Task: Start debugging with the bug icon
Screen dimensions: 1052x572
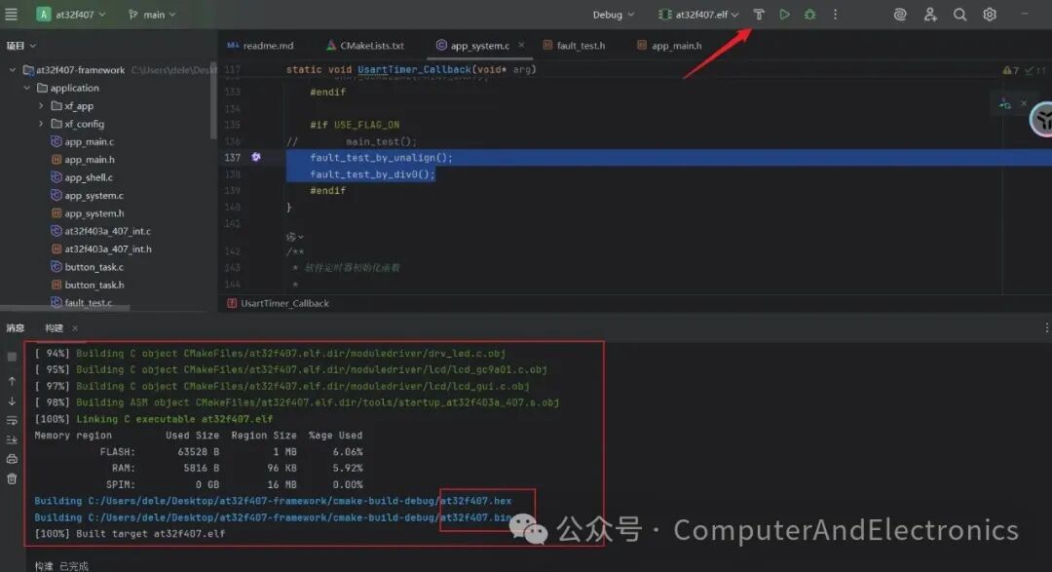Action: click(809, 15)
